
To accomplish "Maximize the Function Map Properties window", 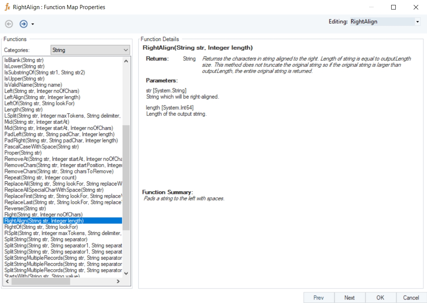I will [x=393, y=7].
